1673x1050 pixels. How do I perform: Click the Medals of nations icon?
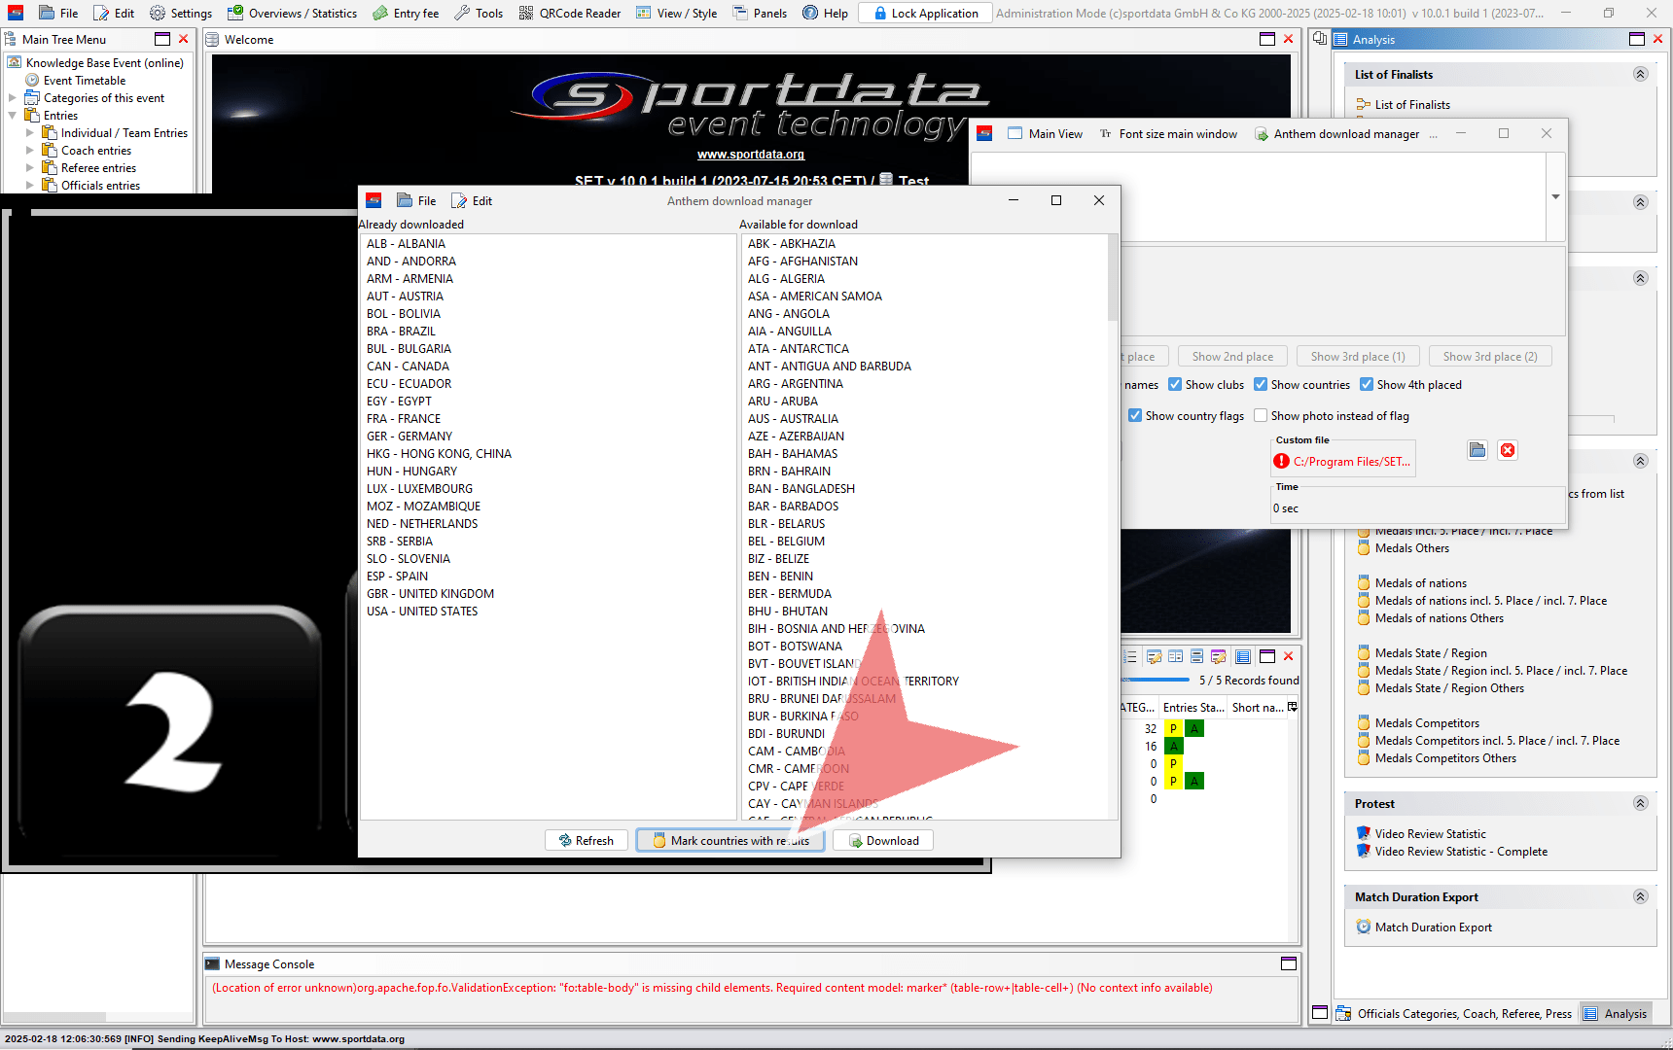point(1364,583)
